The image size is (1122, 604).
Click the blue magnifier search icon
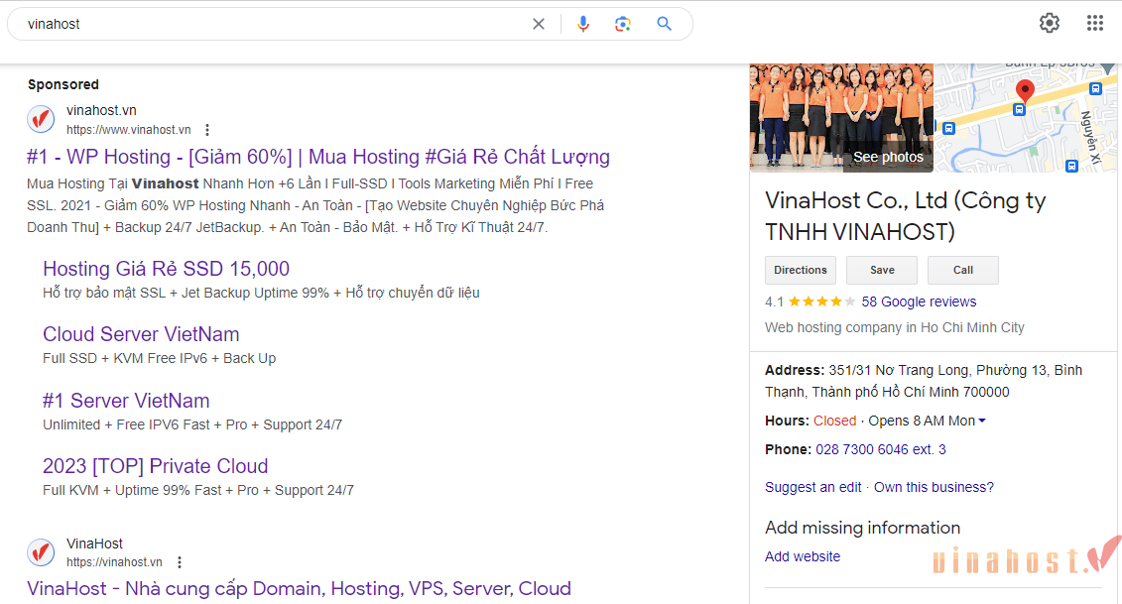click(664, 25)
